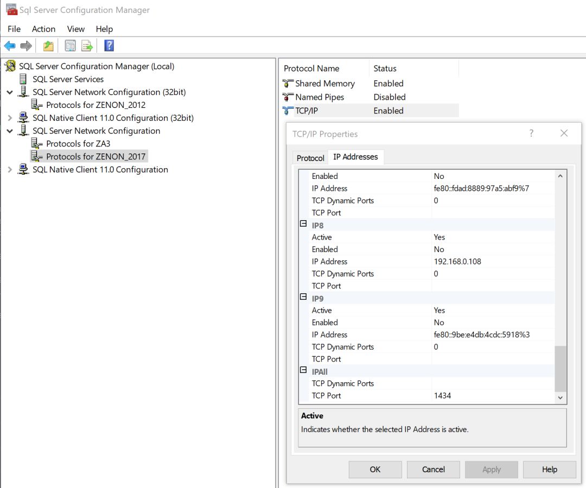Select the Named Pipes row text
This screenshot has height=488, width=586.
coord(320,97)
